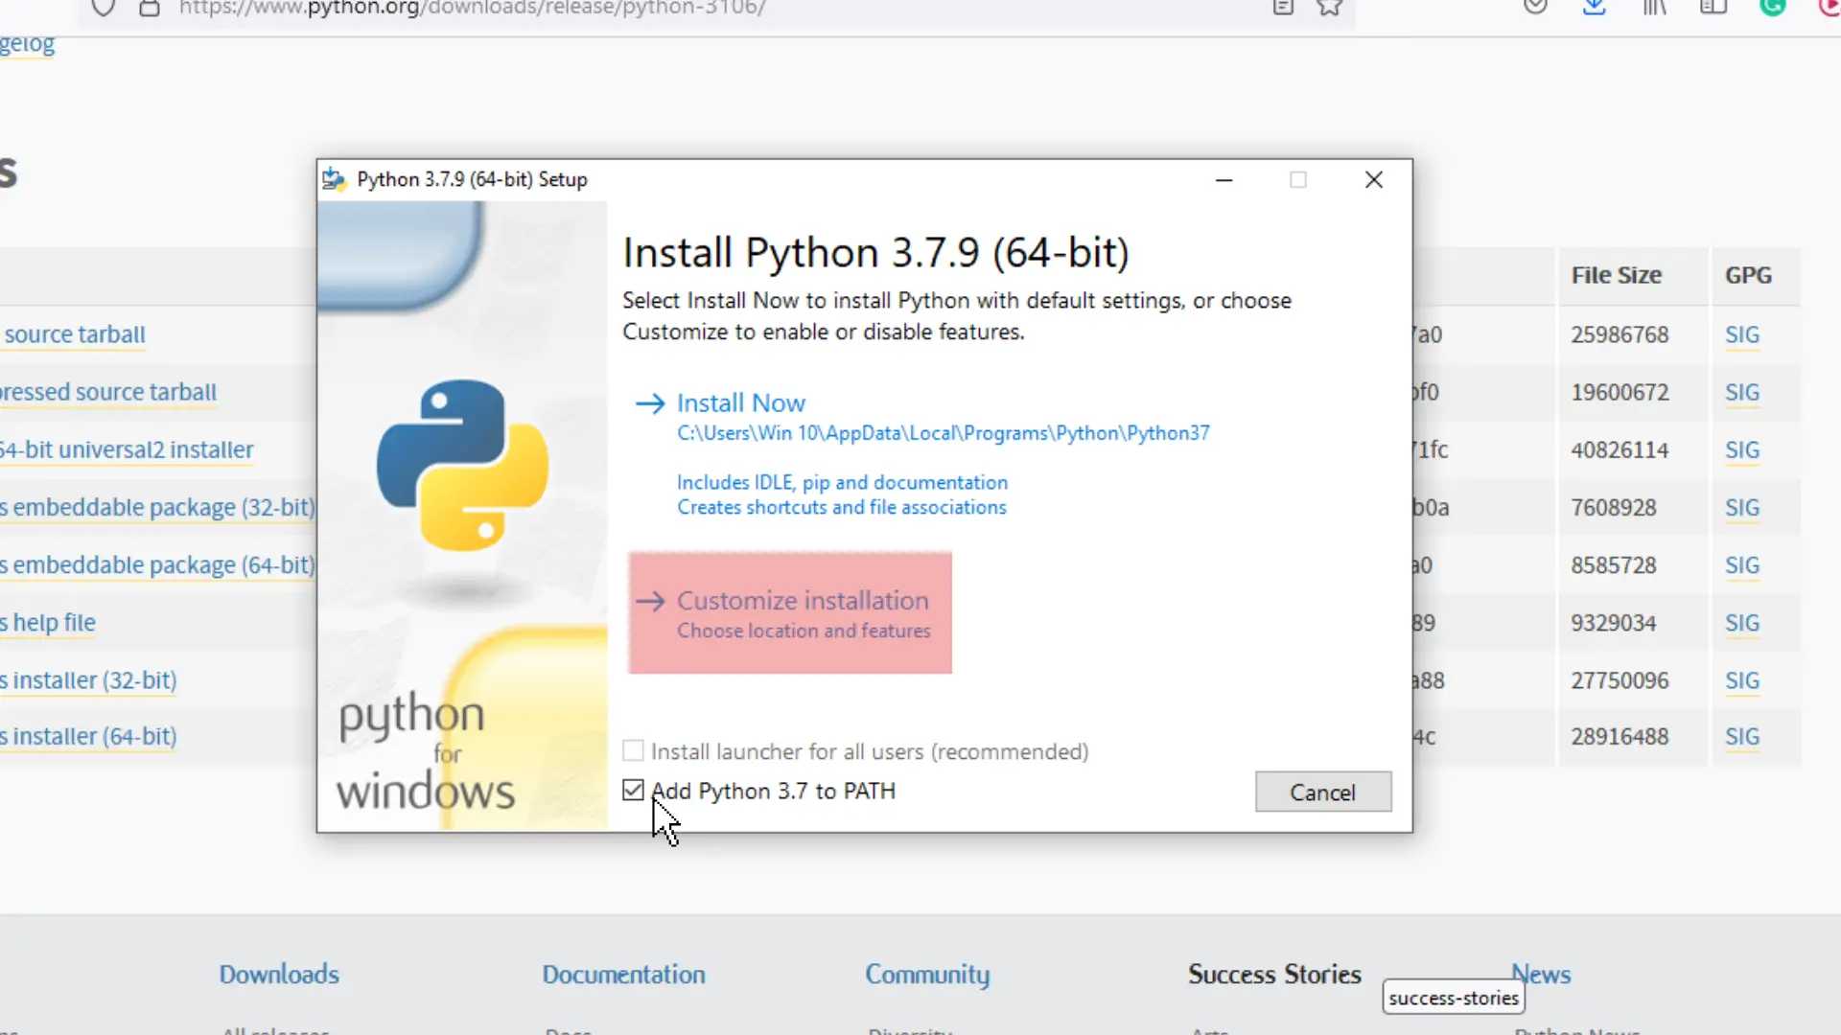Click Cancel to abort Python setup
Image resolution: width=1841 pixels, height=1035 pixels.
pos(1321,793)
